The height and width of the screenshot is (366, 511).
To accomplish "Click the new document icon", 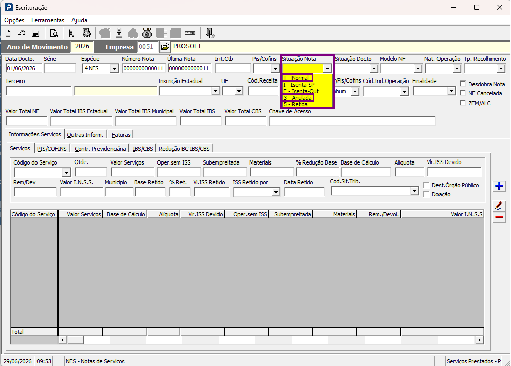I will pos(7,33).
